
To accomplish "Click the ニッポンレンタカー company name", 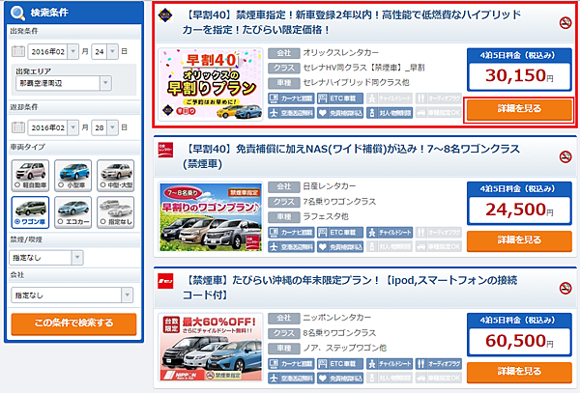I will point(336,318).
